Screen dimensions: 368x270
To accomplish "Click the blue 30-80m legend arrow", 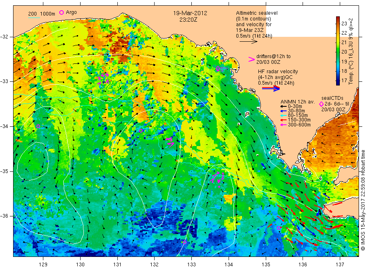I will pyautogui.click(x=283, y=111).
